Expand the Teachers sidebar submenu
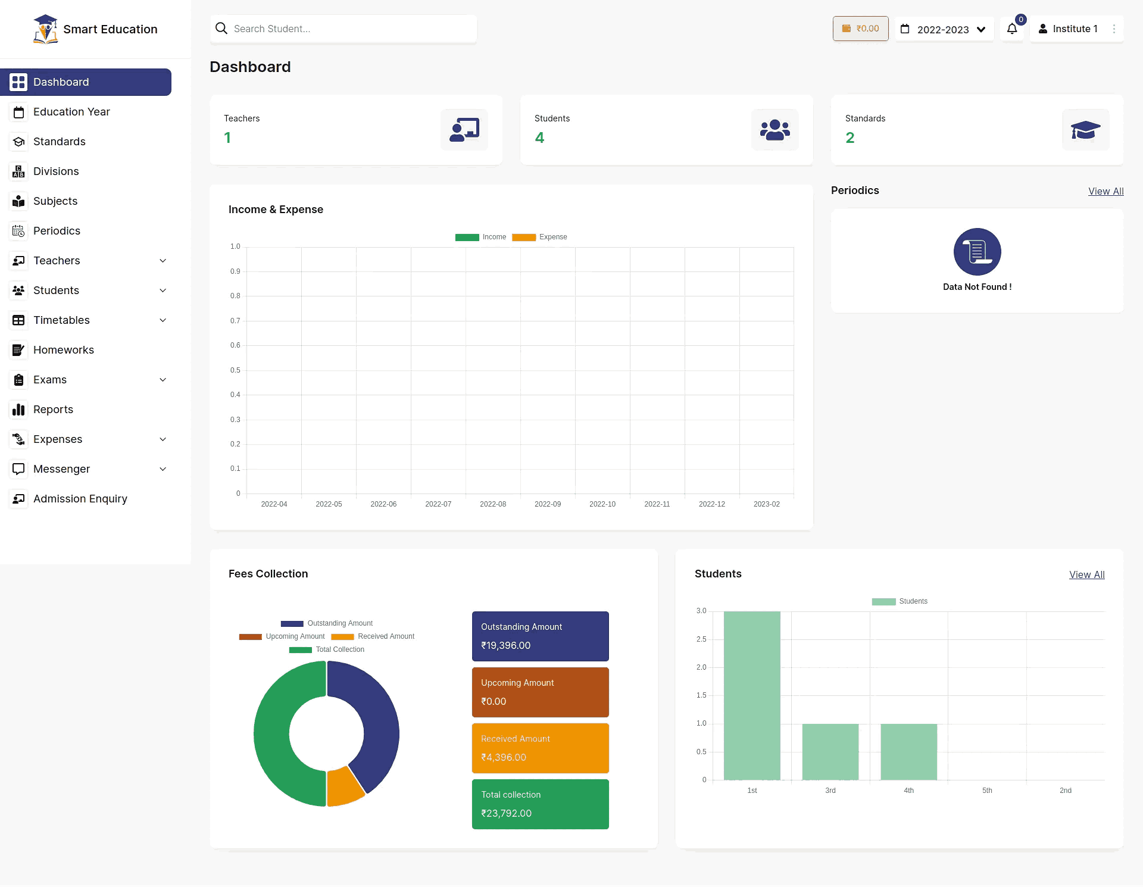 point(163,261)
